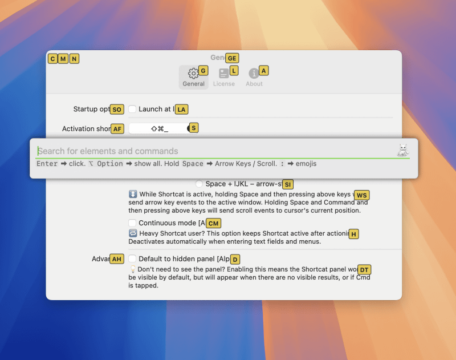Image resolution: width=456 pixels, height=360 pixels.
Task: Click the 'is tapped.' text line
Action: coord(144,285)
